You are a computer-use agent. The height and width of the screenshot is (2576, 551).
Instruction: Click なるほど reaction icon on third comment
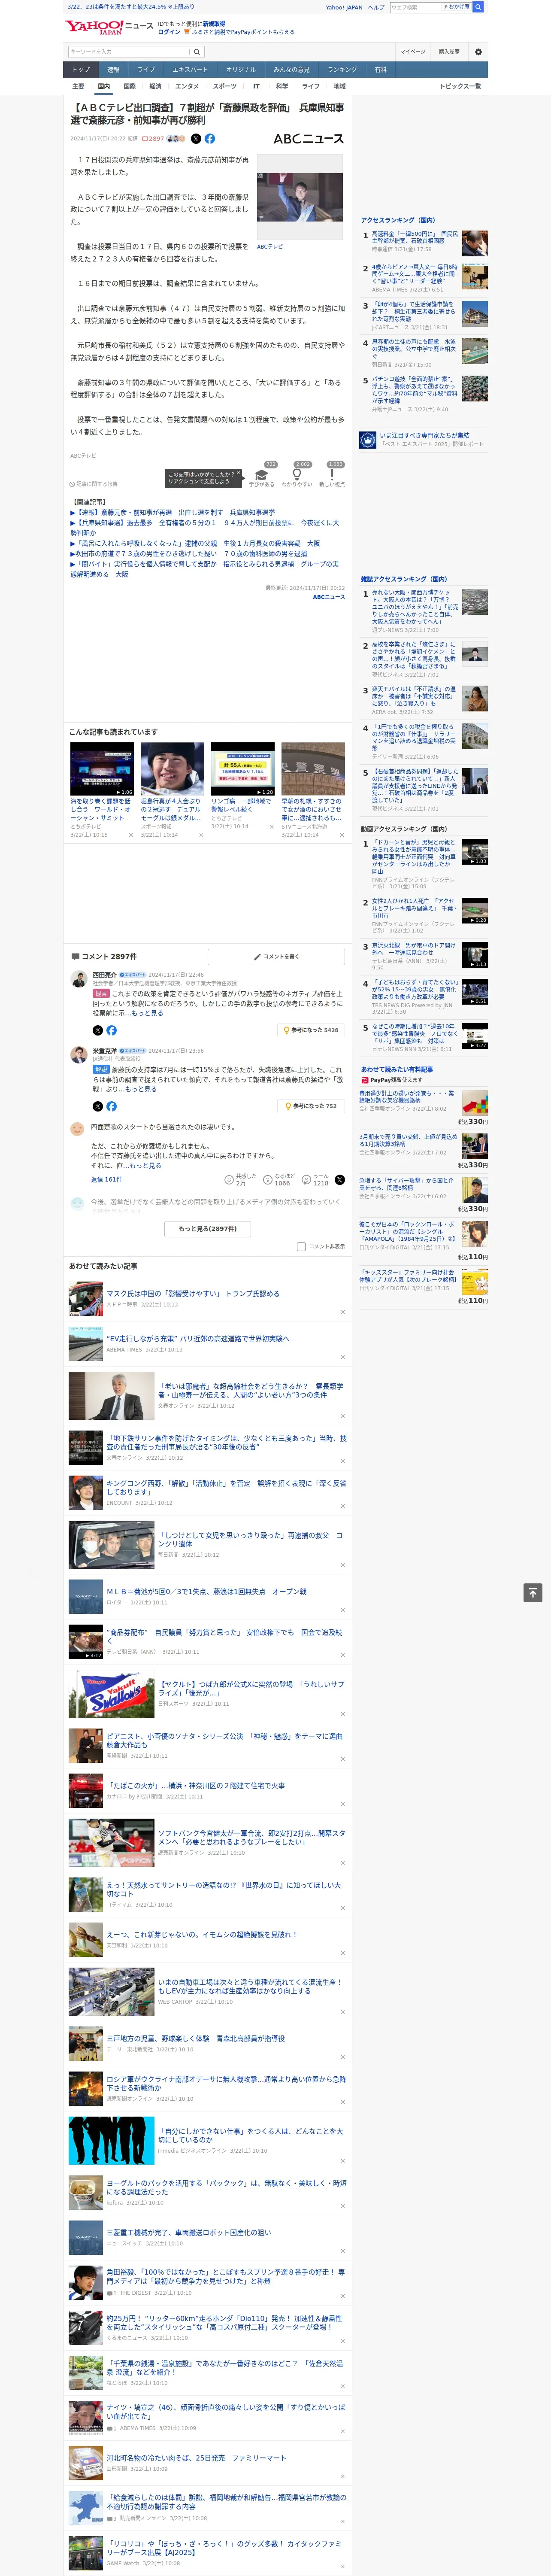[x=268, y=1180]
